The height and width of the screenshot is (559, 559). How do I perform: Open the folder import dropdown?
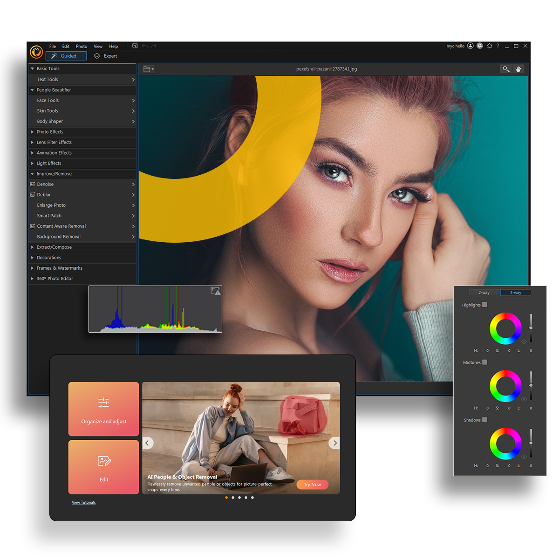[149, 69]
